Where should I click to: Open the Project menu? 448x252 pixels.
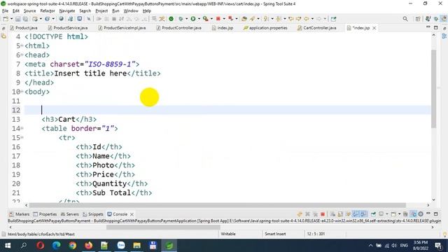(x=101, y=11)
